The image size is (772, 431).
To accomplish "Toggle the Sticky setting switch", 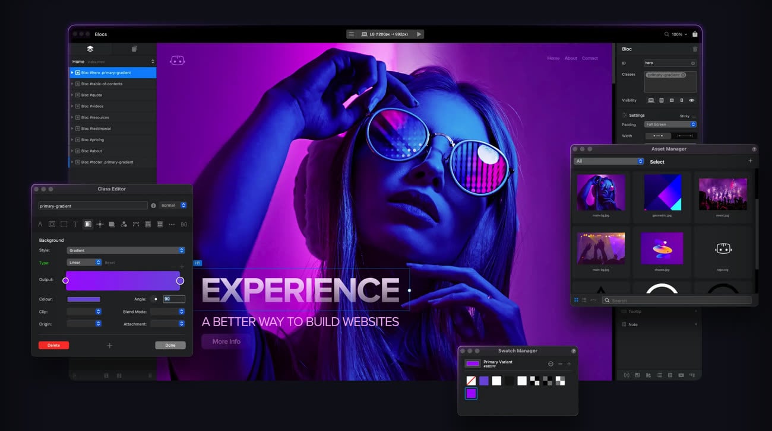I will [x=694, y=116].
